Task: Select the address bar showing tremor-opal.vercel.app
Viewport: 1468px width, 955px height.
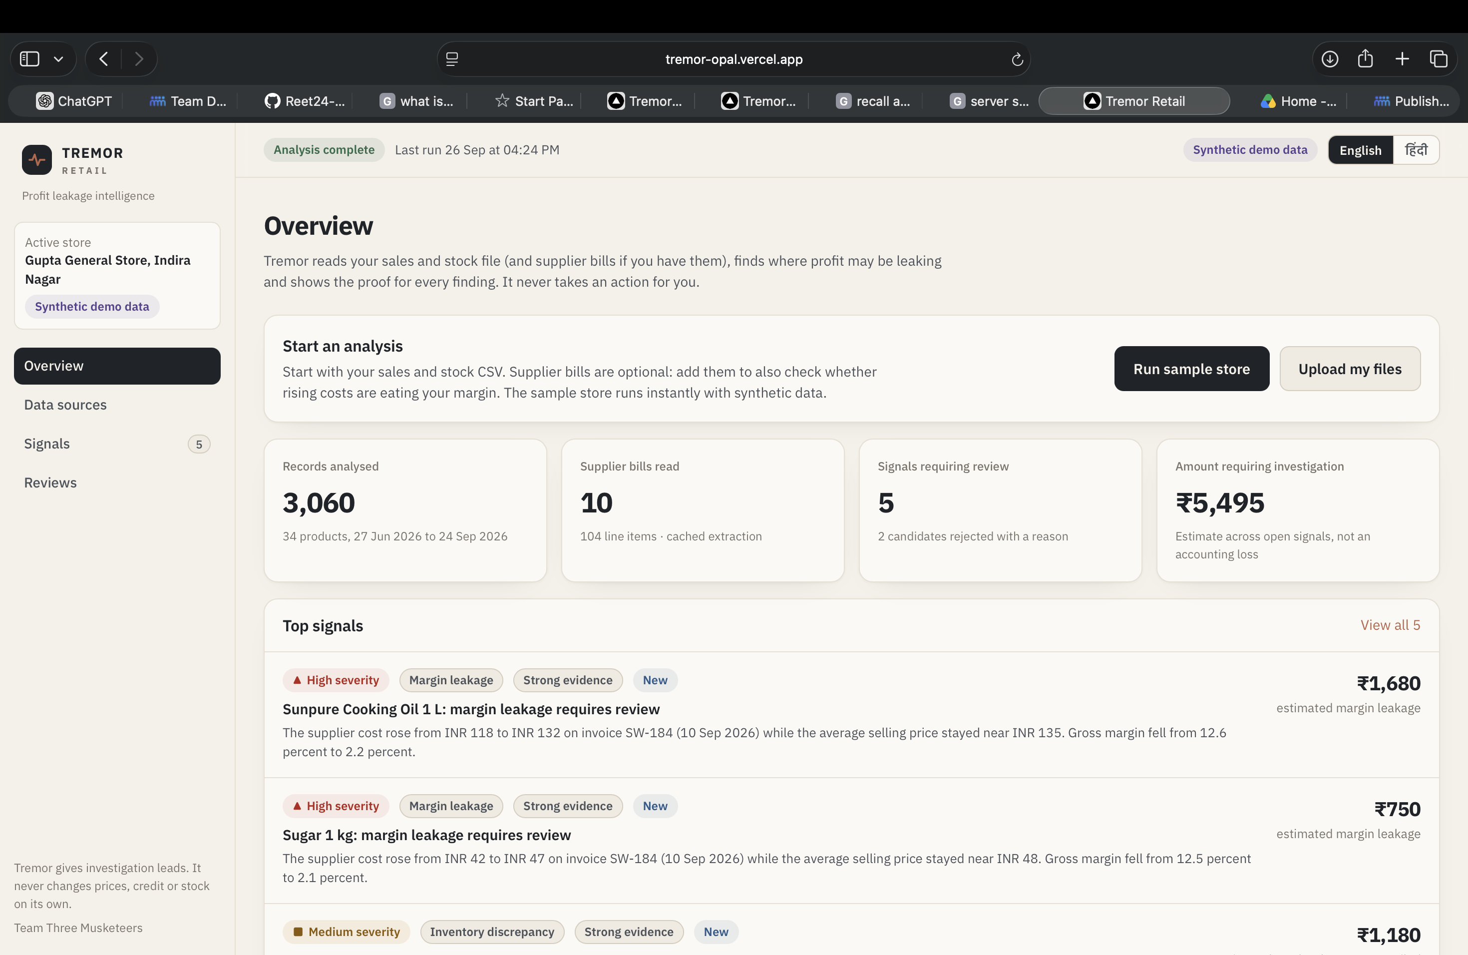Action: pyautogui.click(x=734, y=59)
